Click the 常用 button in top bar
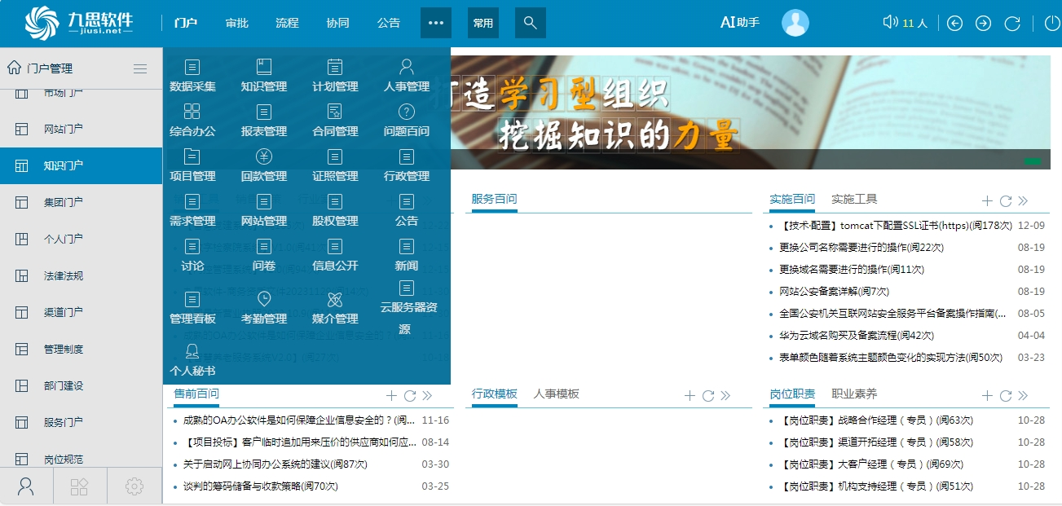This screenshot has height=506, width=1062. point(483,23)
